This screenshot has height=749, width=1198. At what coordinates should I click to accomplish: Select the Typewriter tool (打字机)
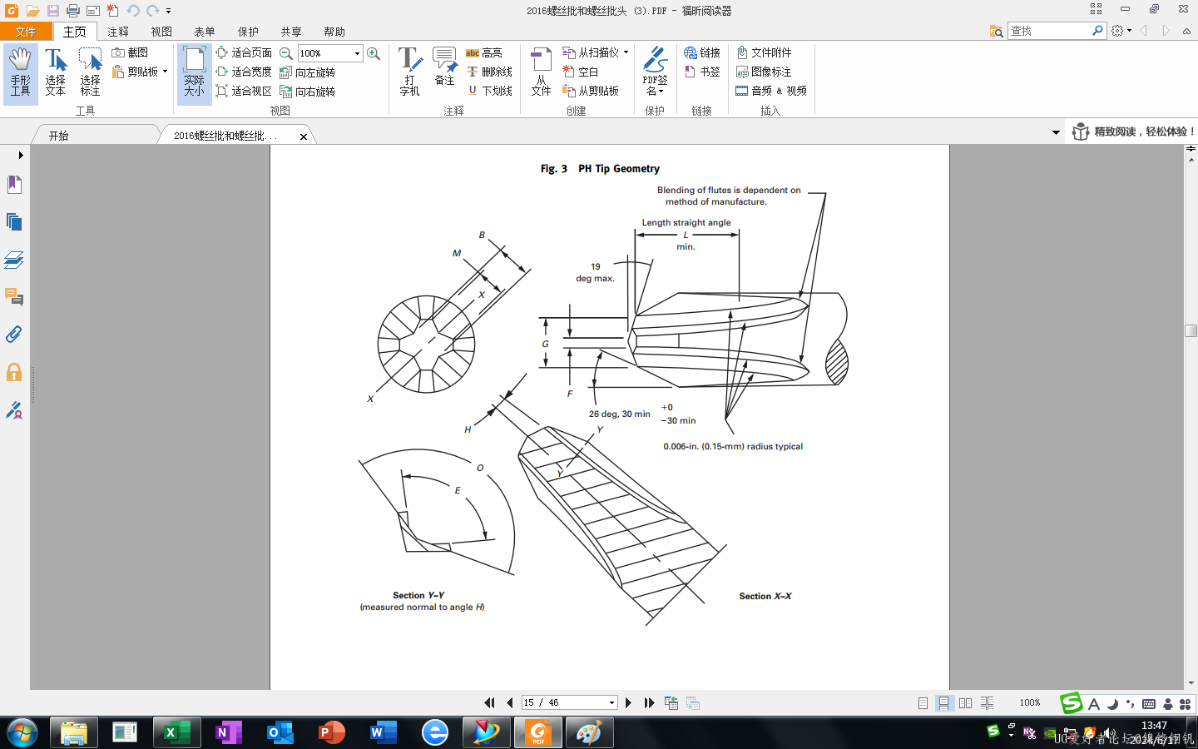click(409, 73)
